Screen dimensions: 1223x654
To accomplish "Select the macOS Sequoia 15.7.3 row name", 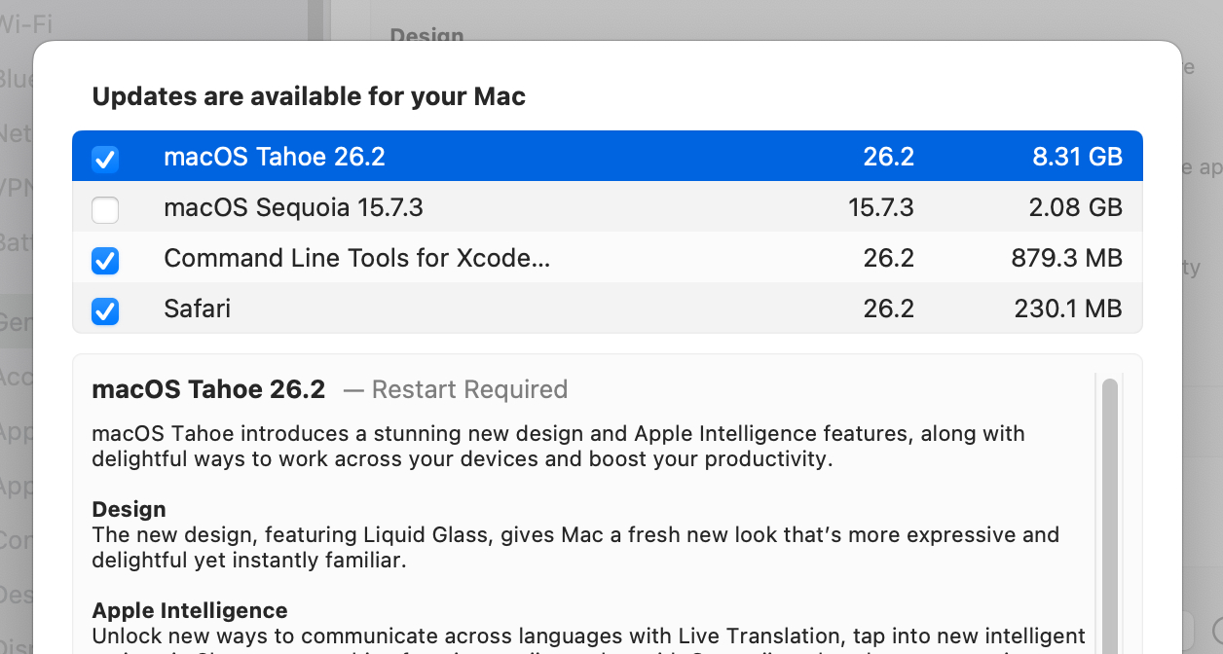I will tap(293, 207).
